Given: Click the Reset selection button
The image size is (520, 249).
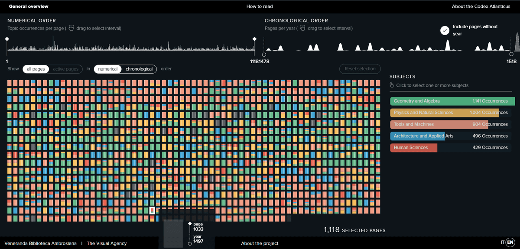Looking at the screenshot, I should [360, 69].
